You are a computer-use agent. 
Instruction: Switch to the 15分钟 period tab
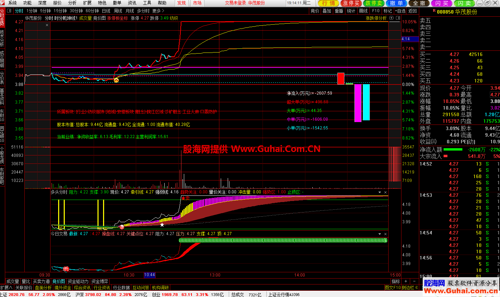coord(60,11)
